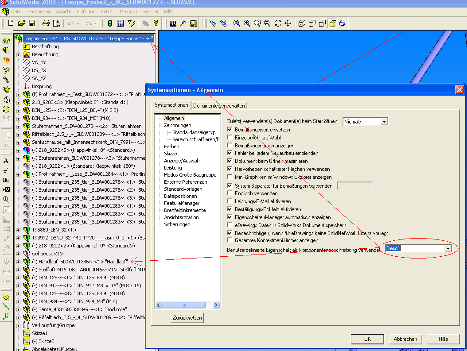Click the MaxxDB 'DB' toolbar icon

pyautogui.click(x=173, y=23)
